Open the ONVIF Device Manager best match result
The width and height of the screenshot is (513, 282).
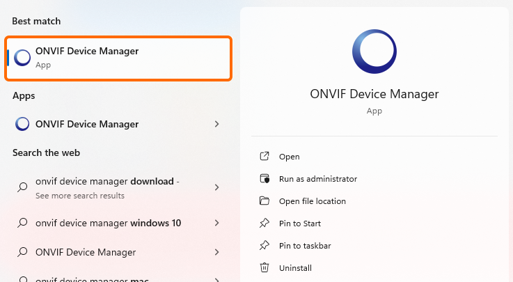click(x=118, y=57)
